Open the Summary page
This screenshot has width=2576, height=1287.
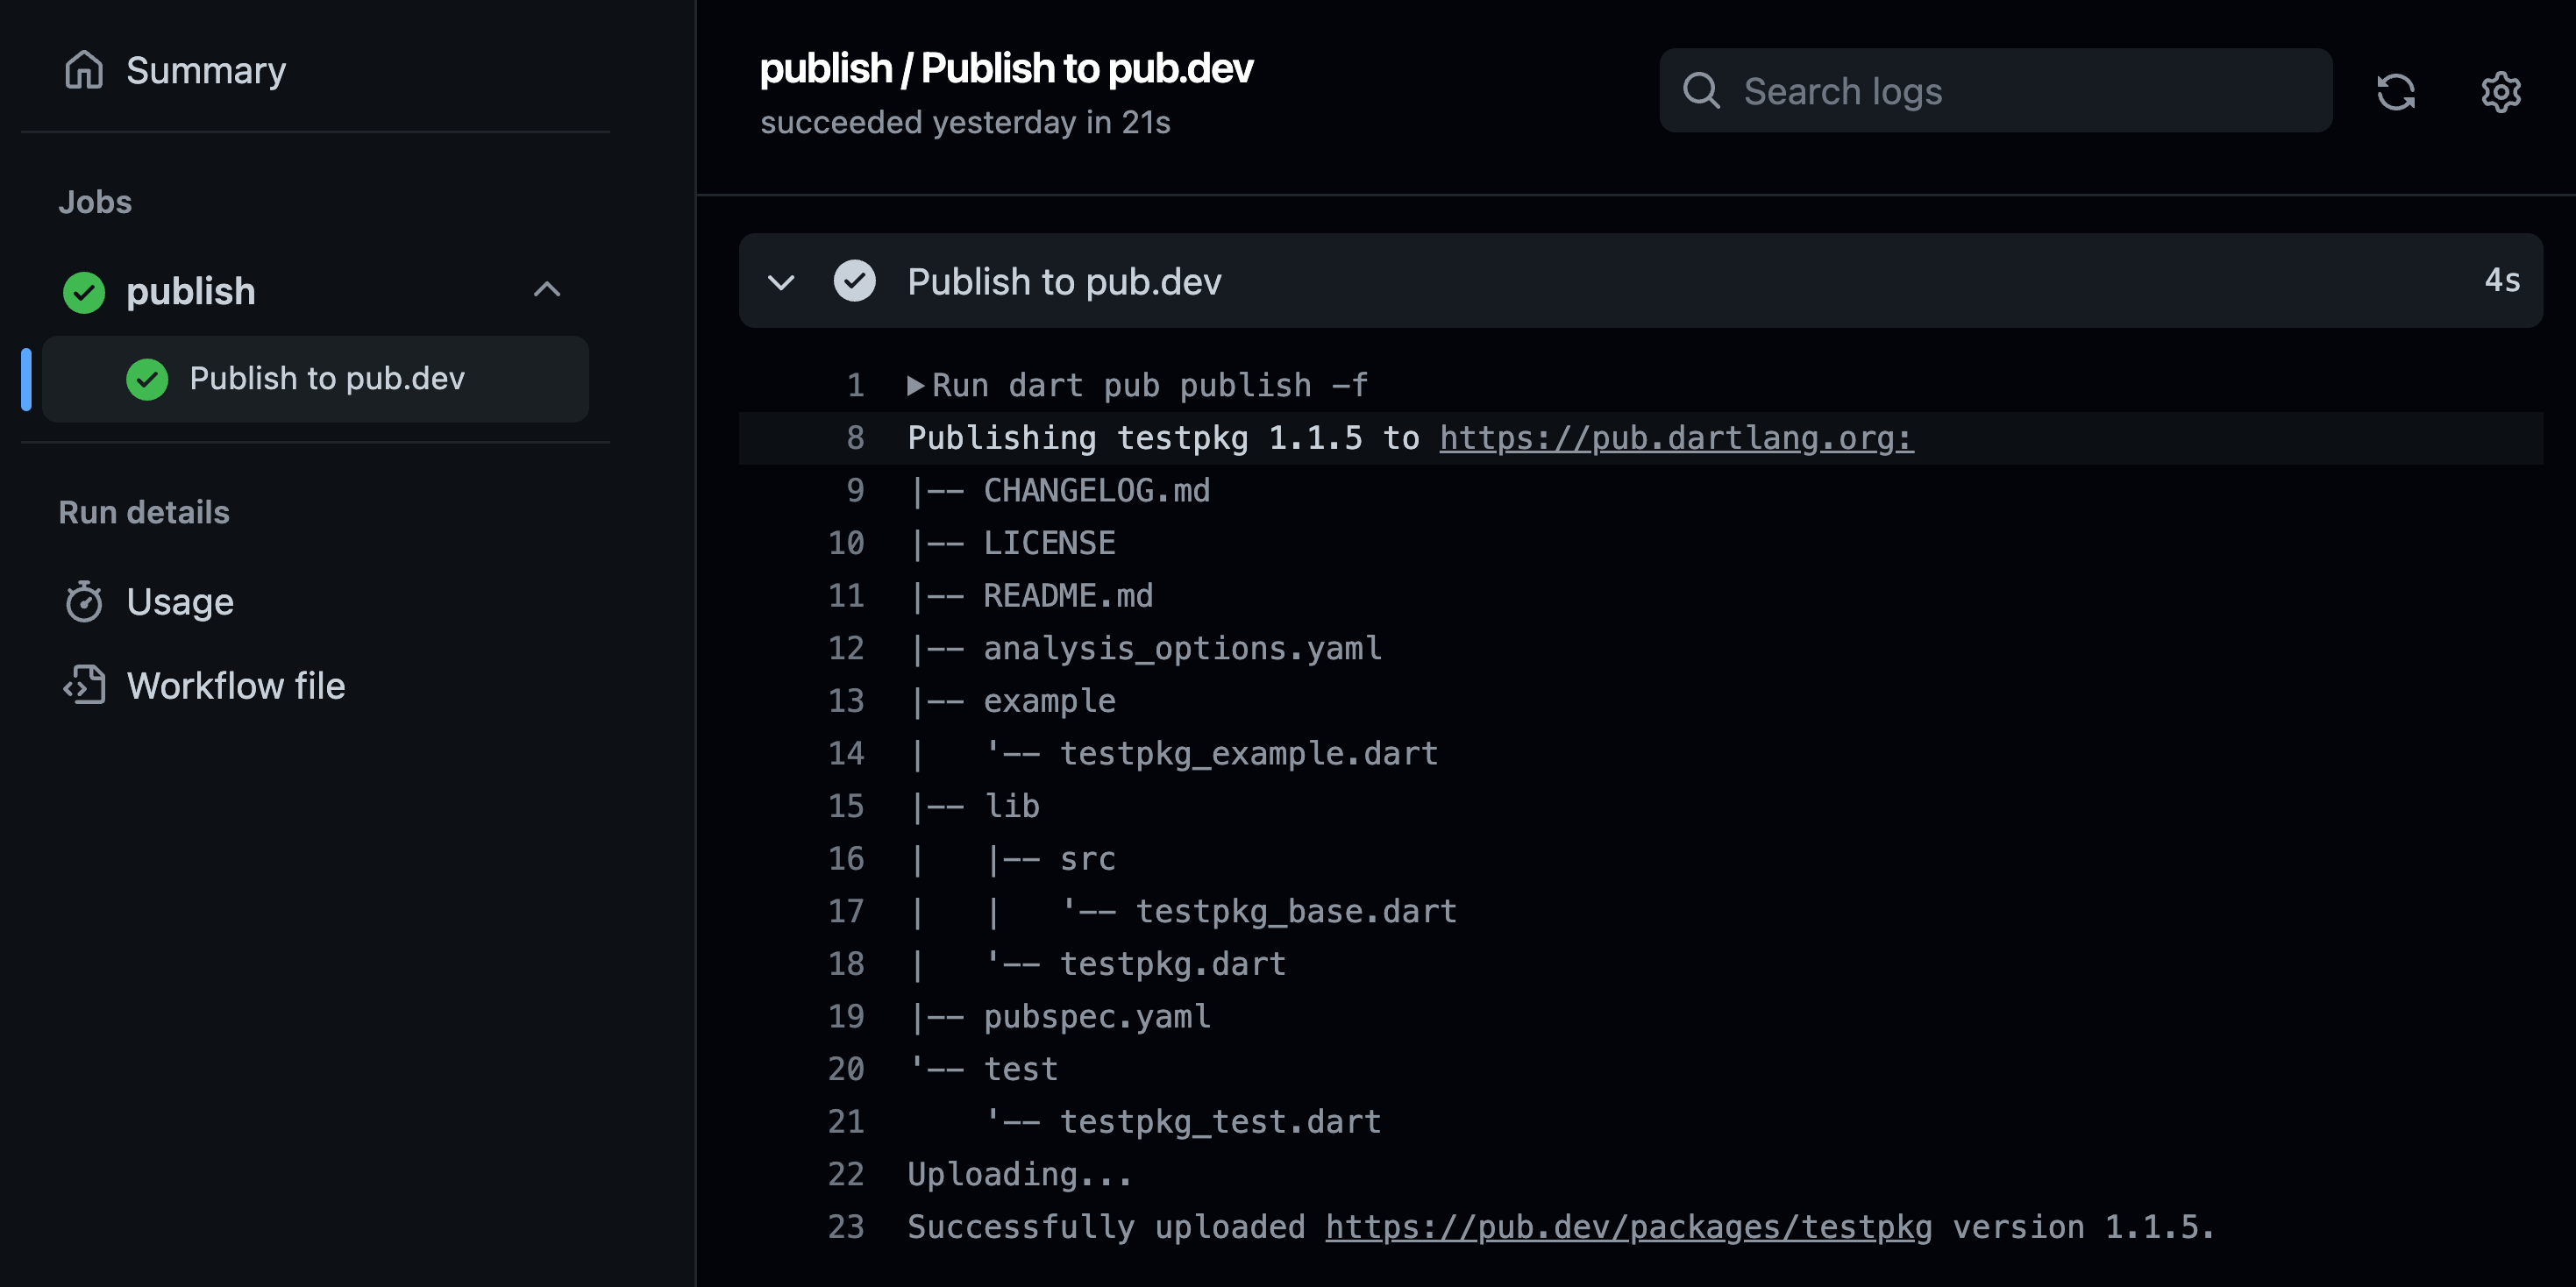[206, 70]
